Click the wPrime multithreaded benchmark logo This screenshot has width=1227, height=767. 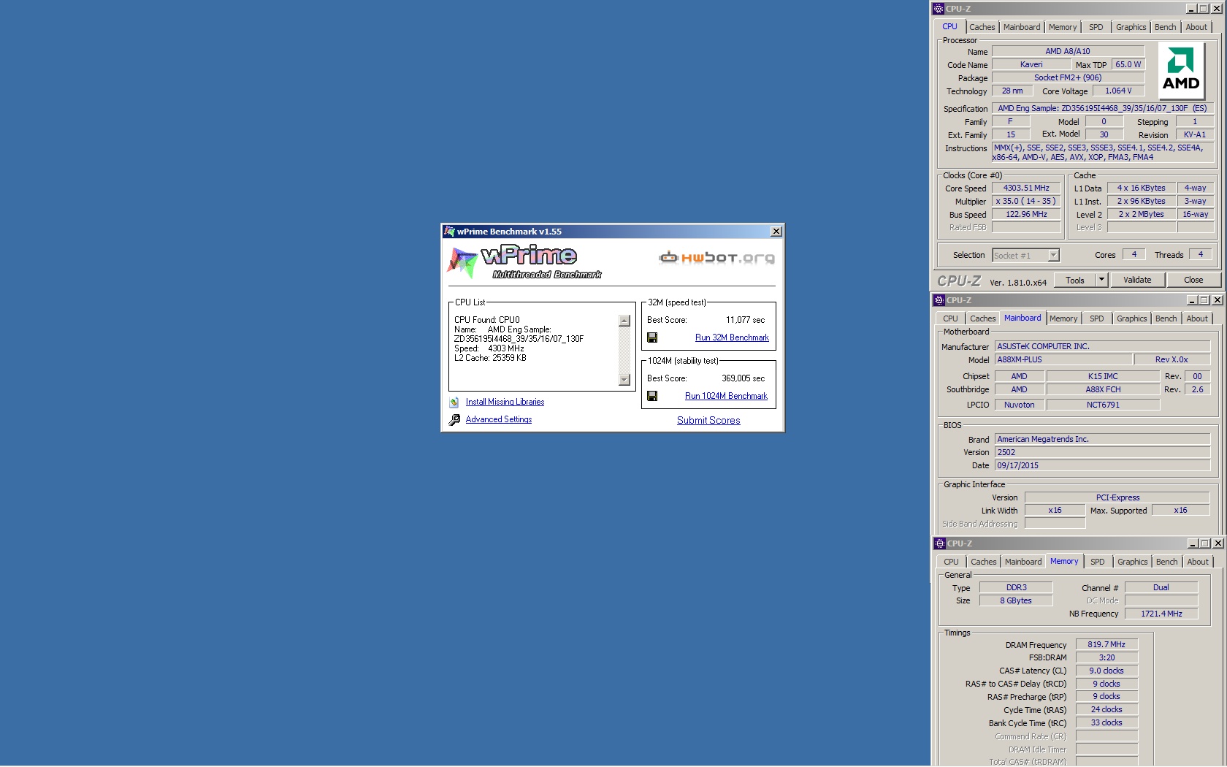point(524,262)
